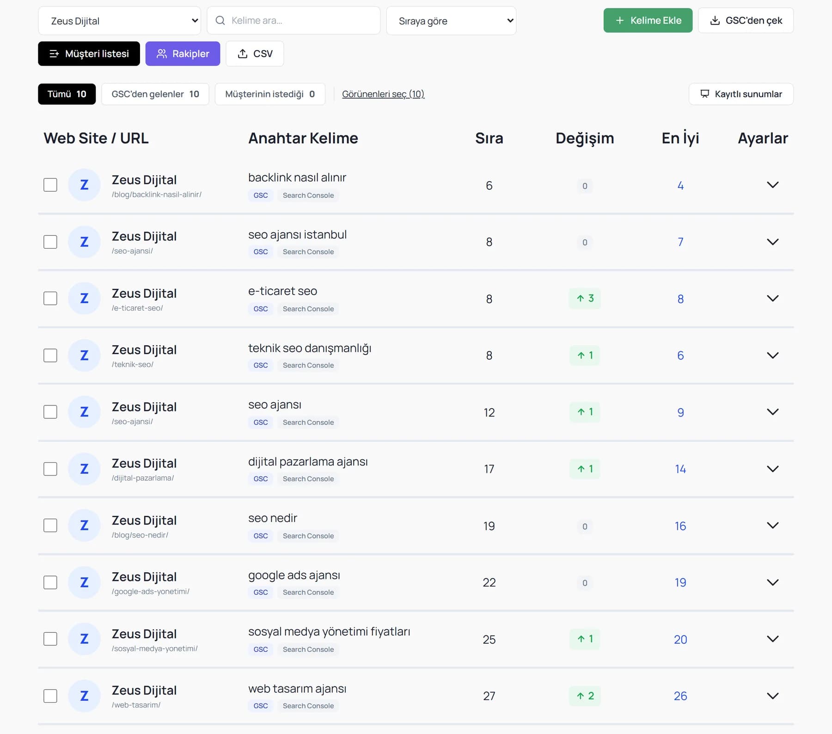Click the Search Console tag under google ads ajansı

(x=308, y=593)
